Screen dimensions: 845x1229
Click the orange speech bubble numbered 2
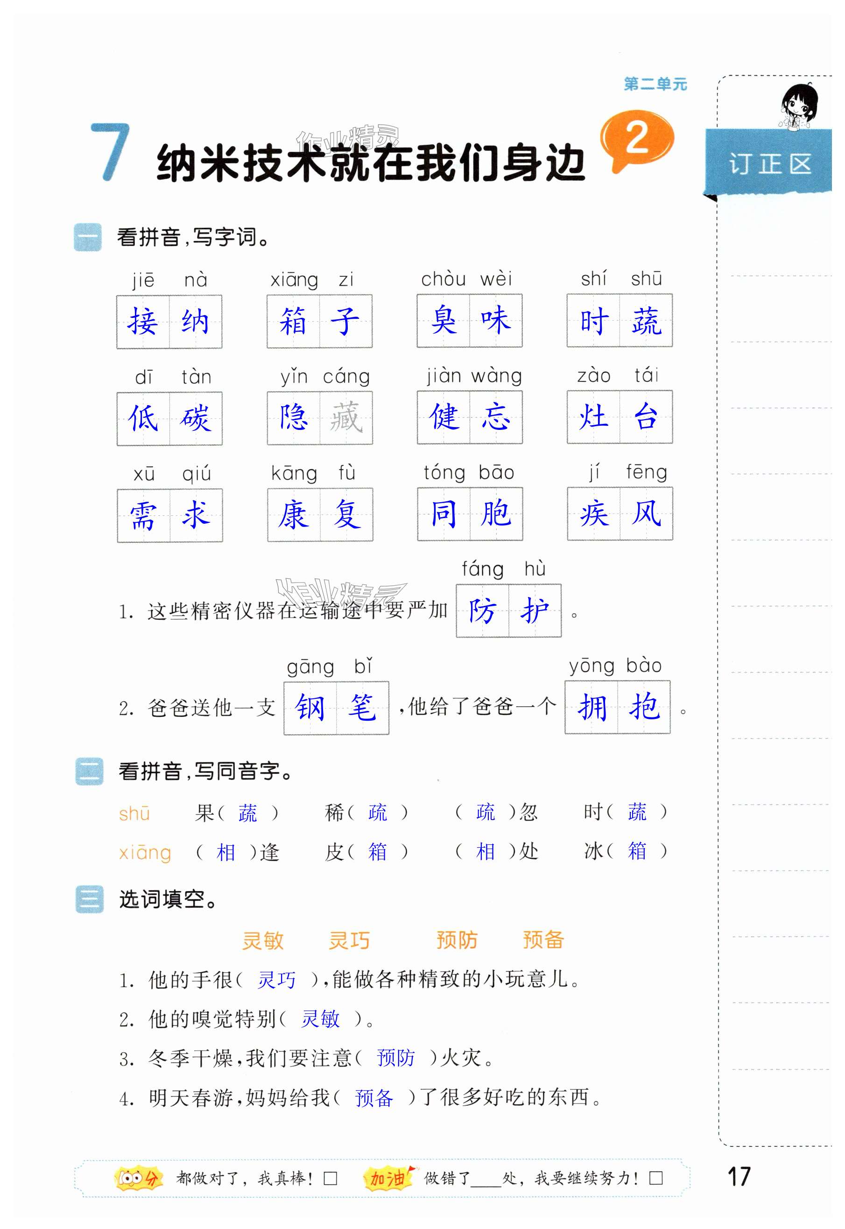click(637, 139)
